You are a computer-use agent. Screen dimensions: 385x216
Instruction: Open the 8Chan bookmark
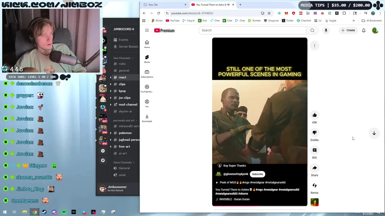(x=157, y=21)
